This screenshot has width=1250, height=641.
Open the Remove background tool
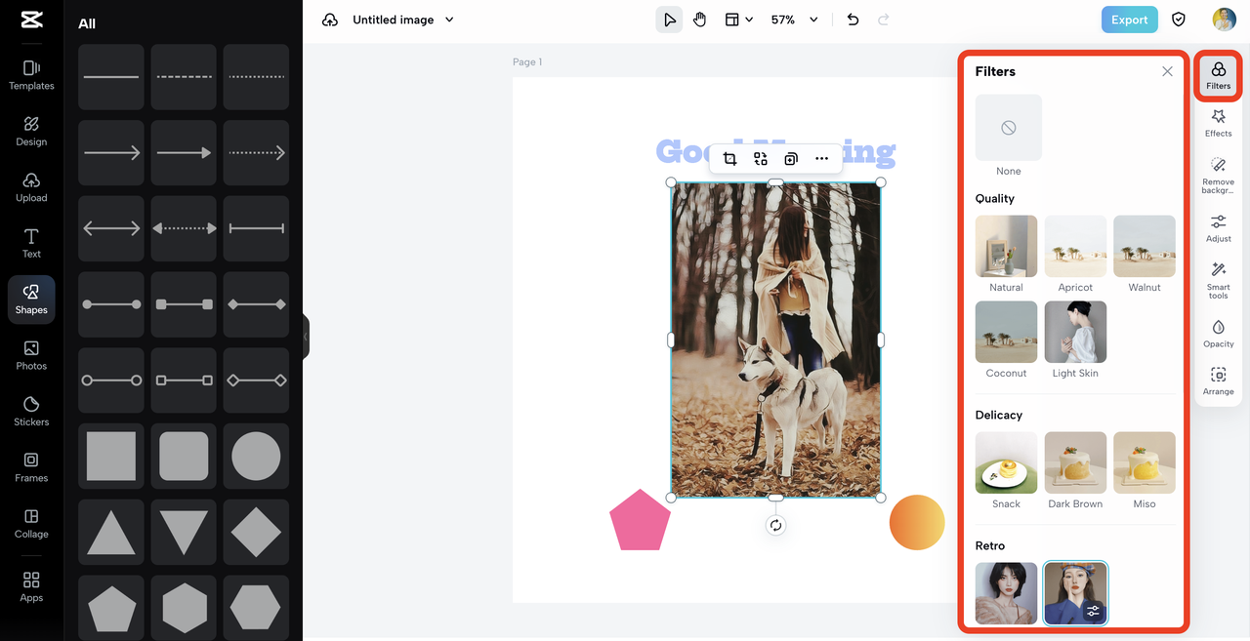click(1218, 175)
